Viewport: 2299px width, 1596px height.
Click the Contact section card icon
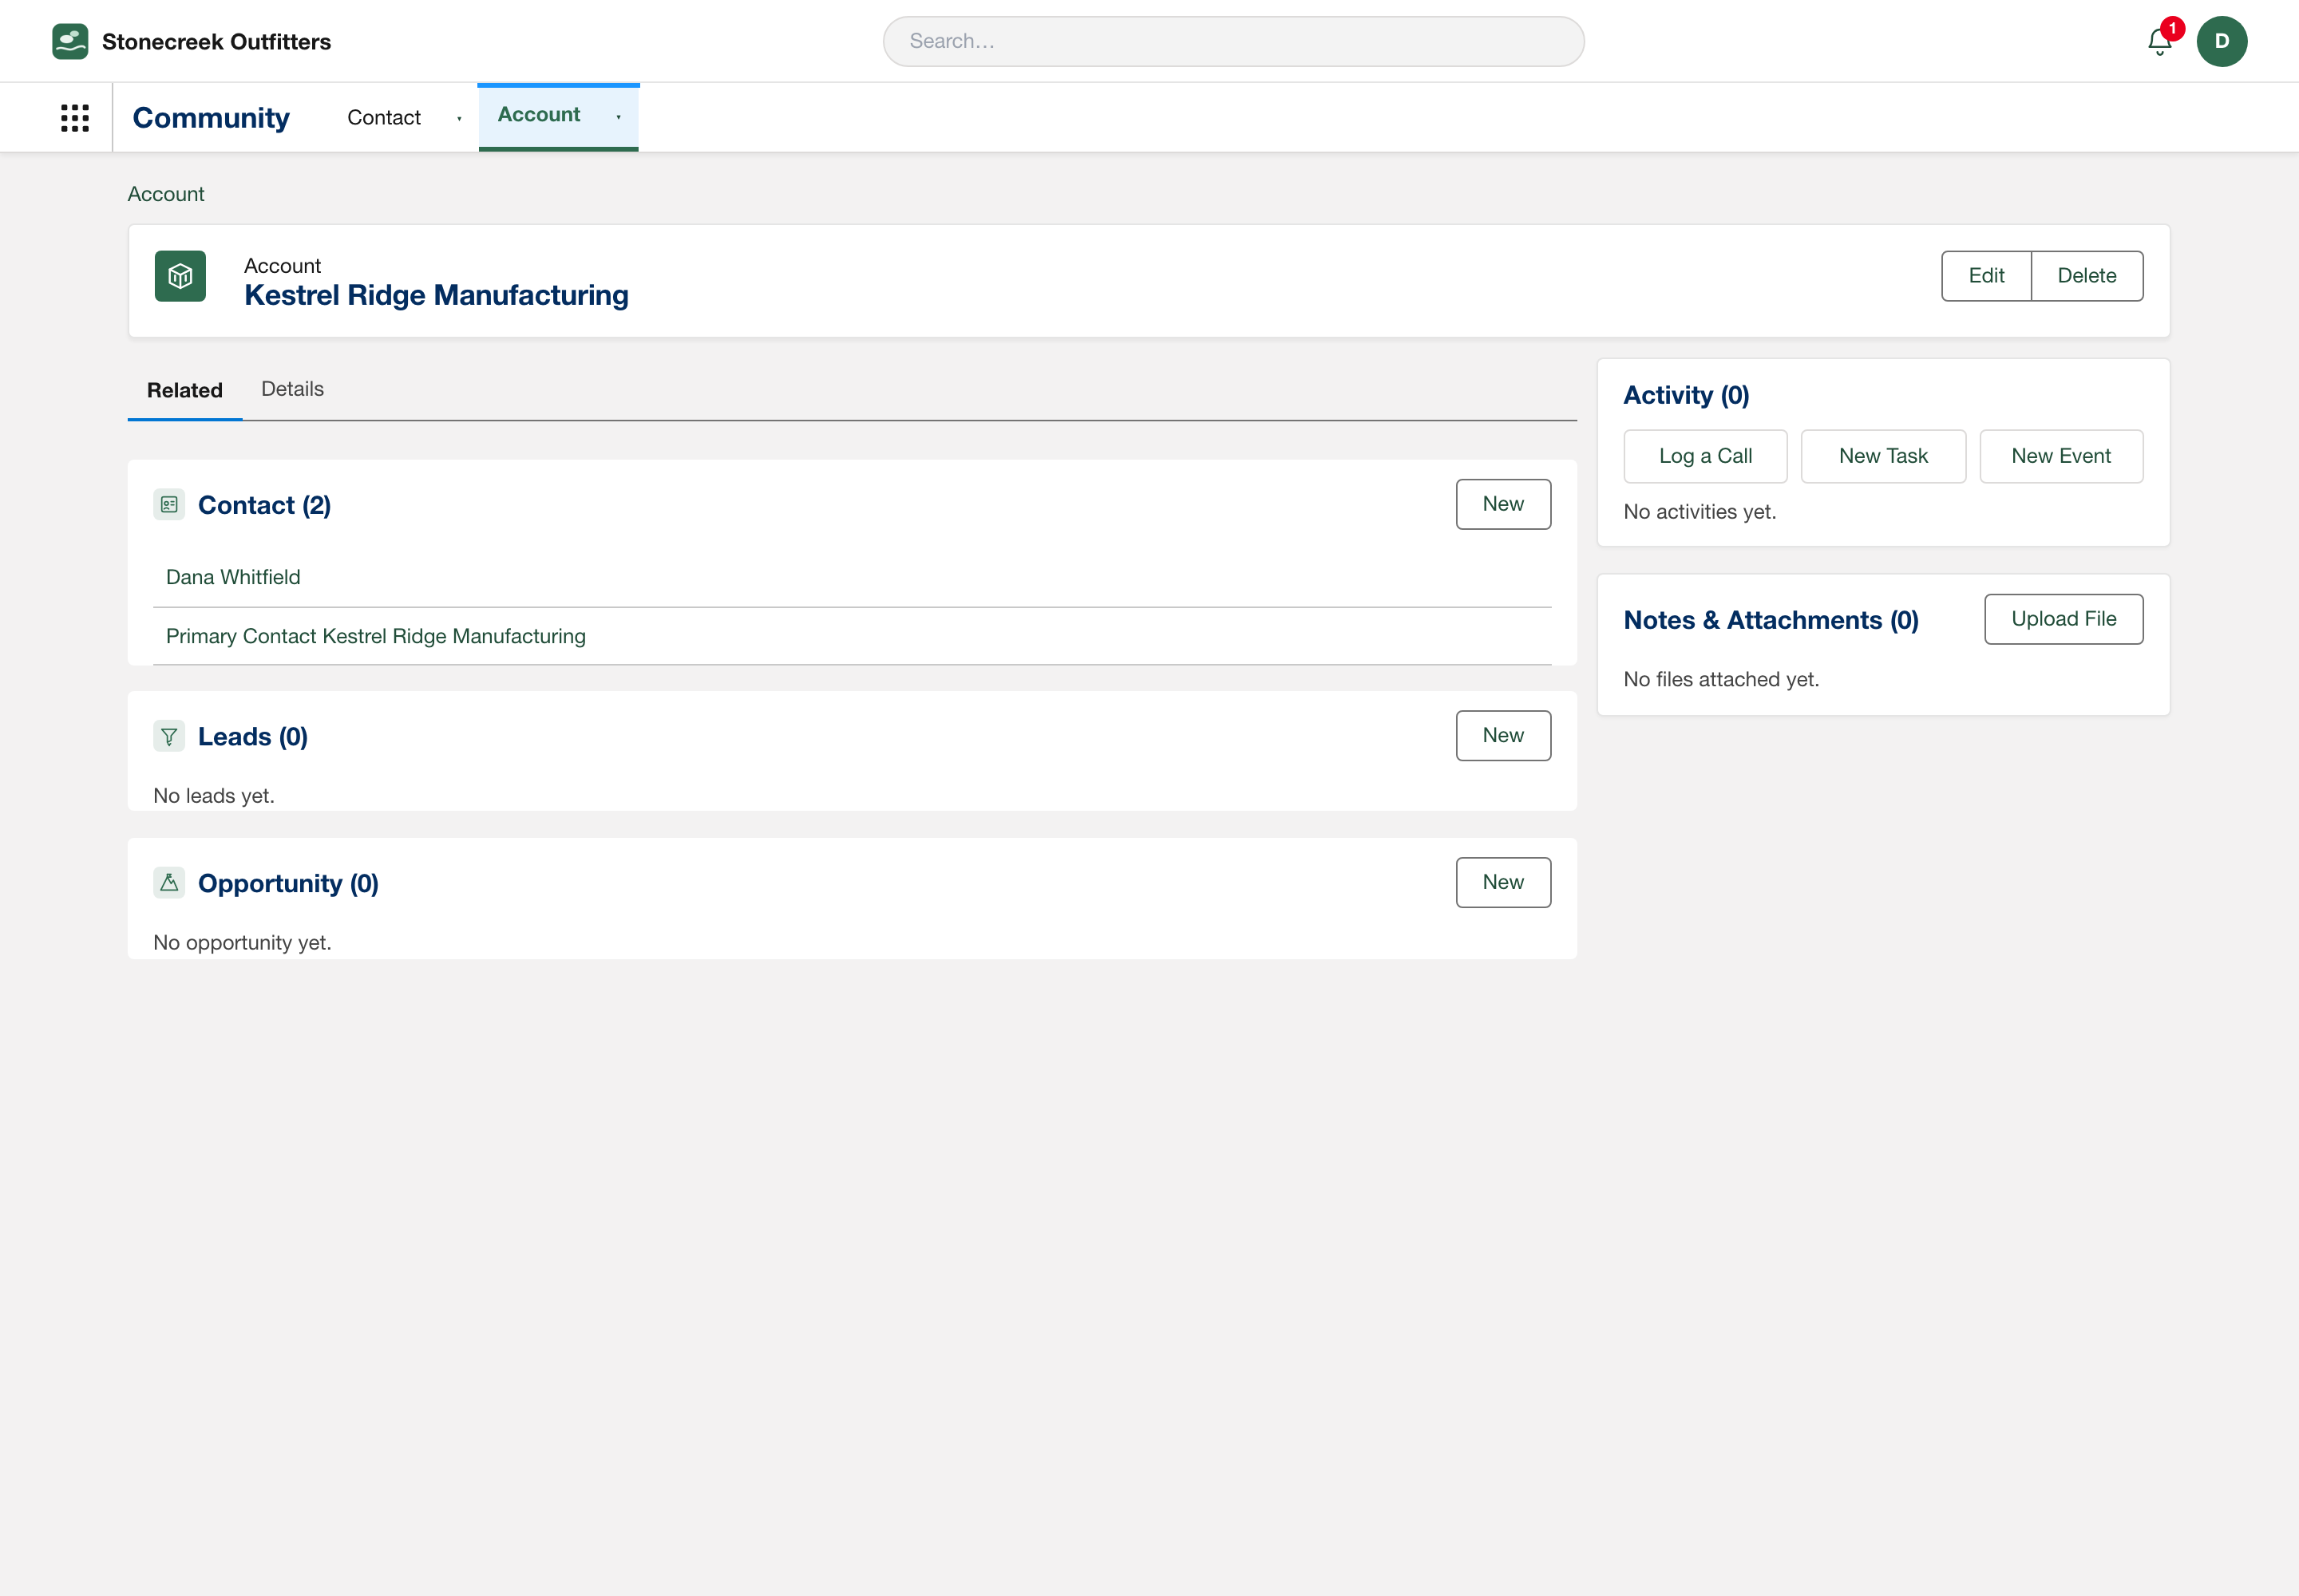coord(169,505)
